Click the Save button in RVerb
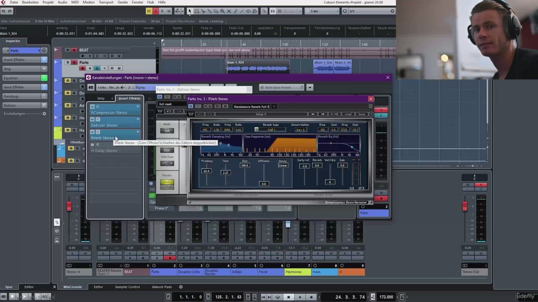 [361, 114]
